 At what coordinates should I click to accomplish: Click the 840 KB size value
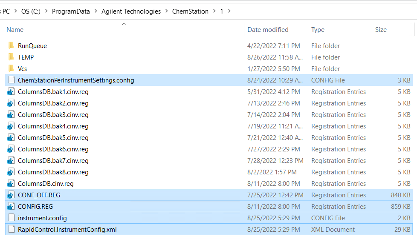tap(400, 195)
